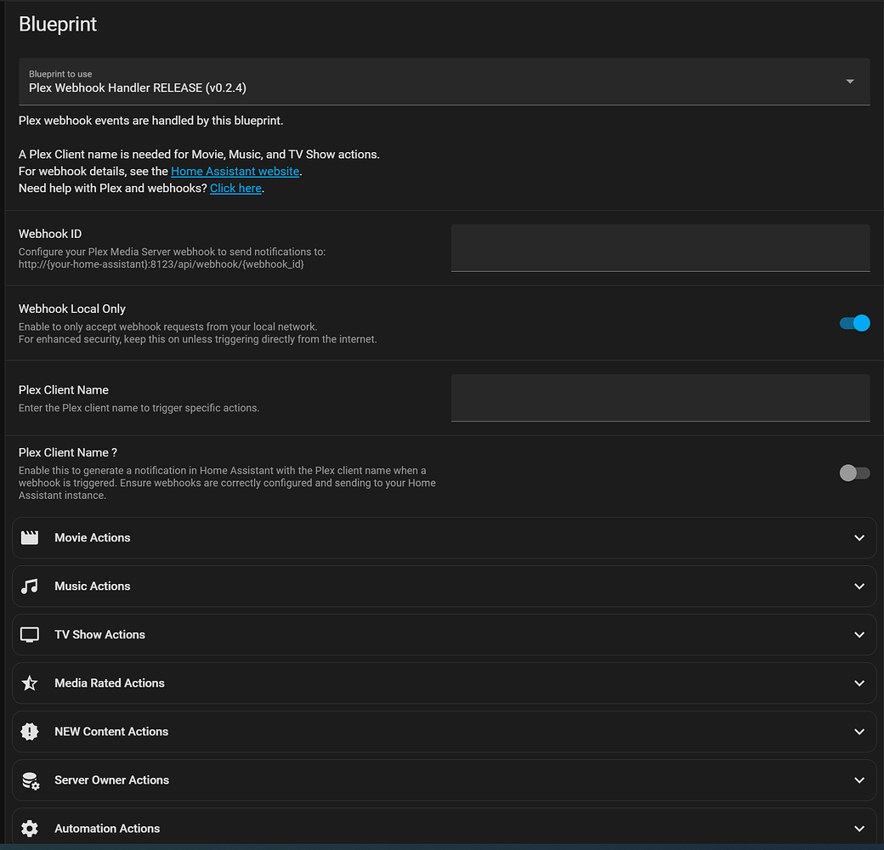
Task: Click the webhook help Click here link
Action: point(235,188)
